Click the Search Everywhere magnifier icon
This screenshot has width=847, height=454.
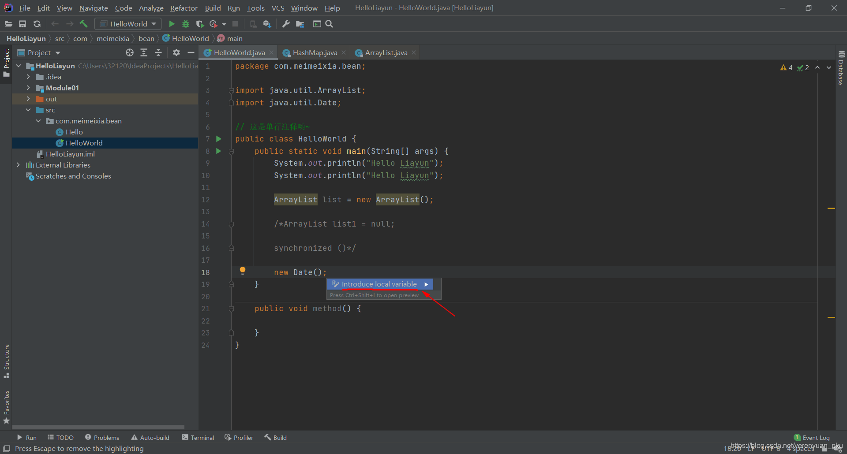[329, 24]
